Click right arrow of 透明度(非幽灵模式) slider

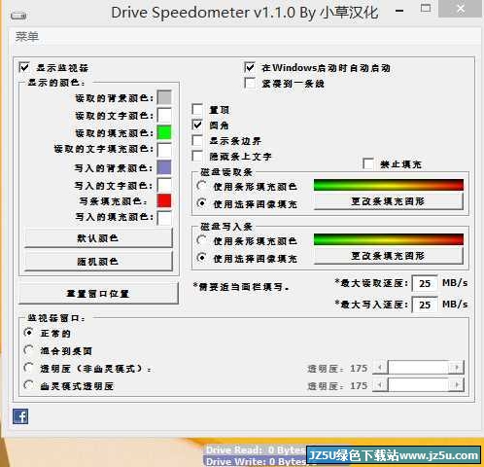(457, 368)
